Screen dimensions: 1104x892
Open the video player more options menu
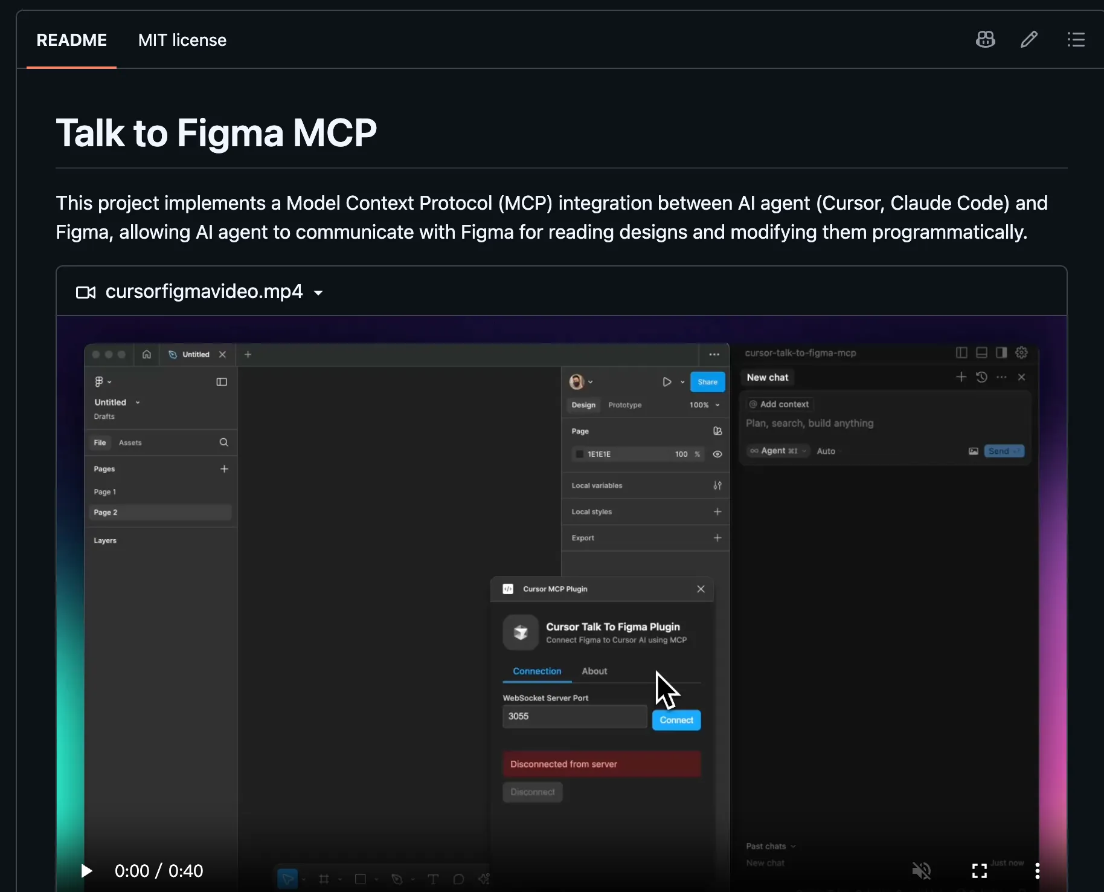pyautogui.click(x=1038, y=871)
